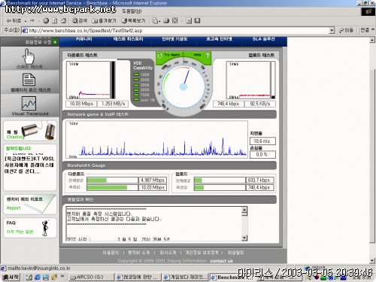Open the FAQ banner

(x=30, y=227)
